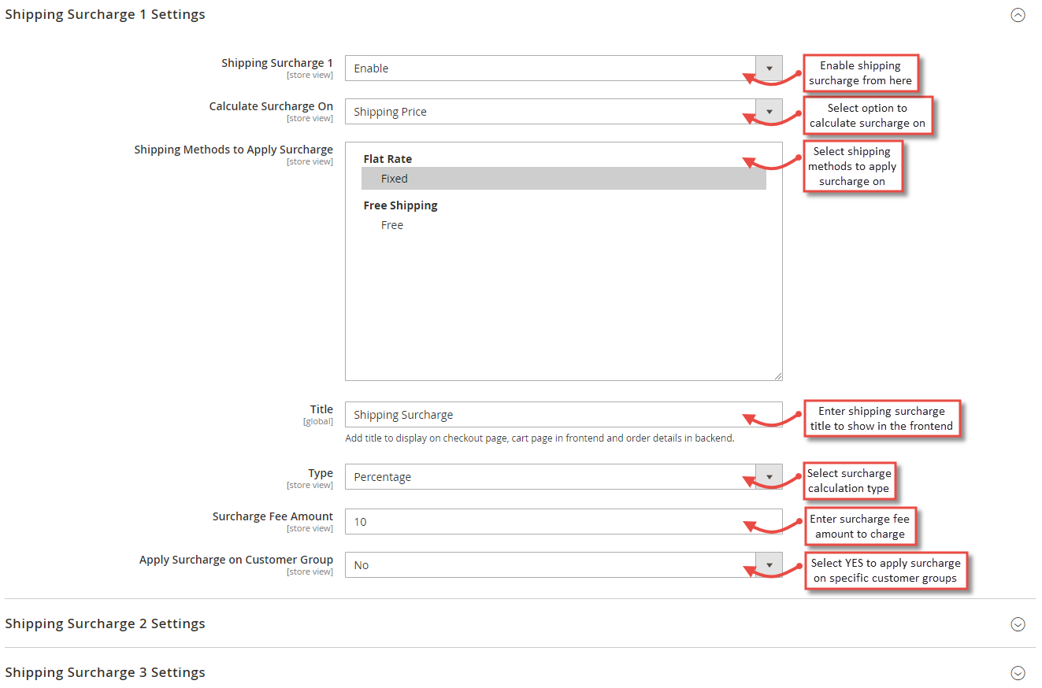Image resolution: width=1042 pixels, height=688 pixels.
Task: Expand Shipping Surcharge 2 Settings chevron icon
Action: (1018, 624)
